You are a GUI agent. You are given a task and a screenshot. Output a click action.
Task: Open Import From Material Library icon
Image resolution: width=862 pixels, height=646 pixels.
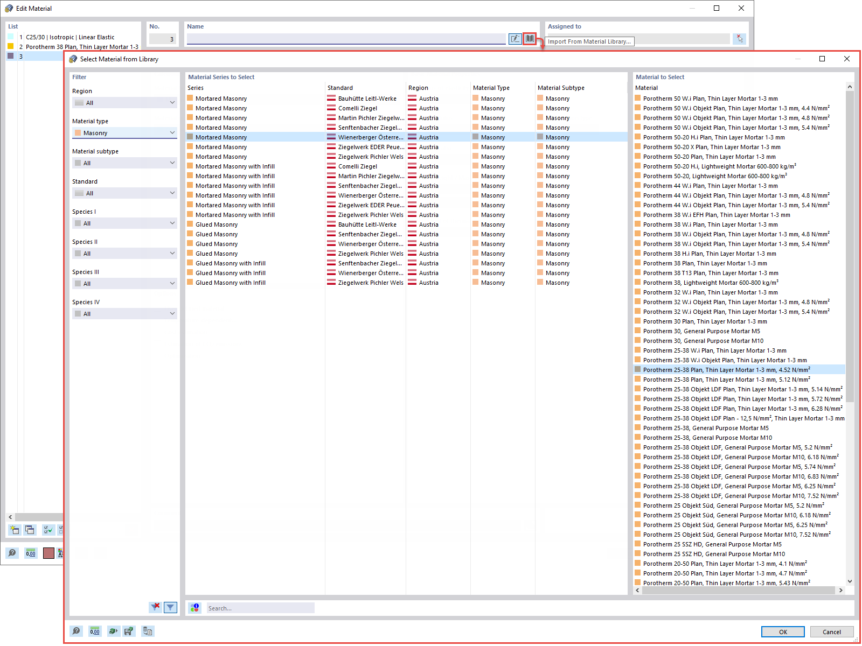tap(530, 38)
